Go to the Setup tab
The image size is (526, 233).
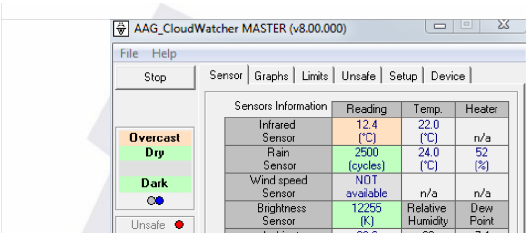403,76
